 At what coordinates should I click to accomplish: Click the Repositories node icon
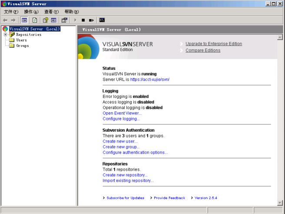tap(12, 34)
